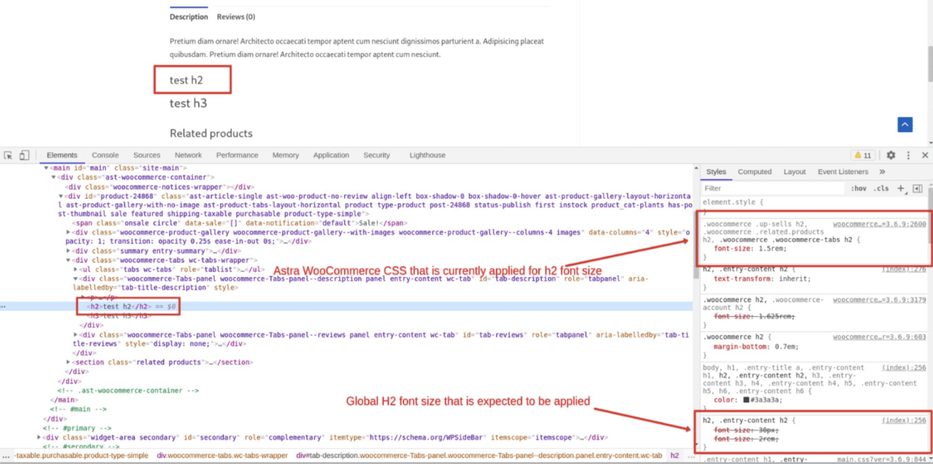Click the 'Related products' heading
Viewport: 933px width, 464px height.
coord(211,134)
